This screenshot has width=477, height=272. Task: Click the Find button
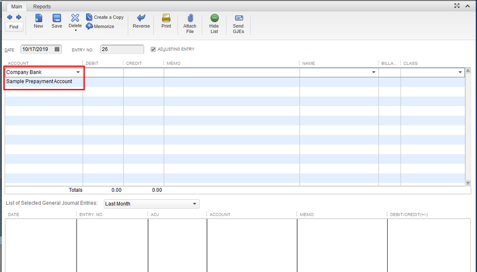tap(14, 27)
